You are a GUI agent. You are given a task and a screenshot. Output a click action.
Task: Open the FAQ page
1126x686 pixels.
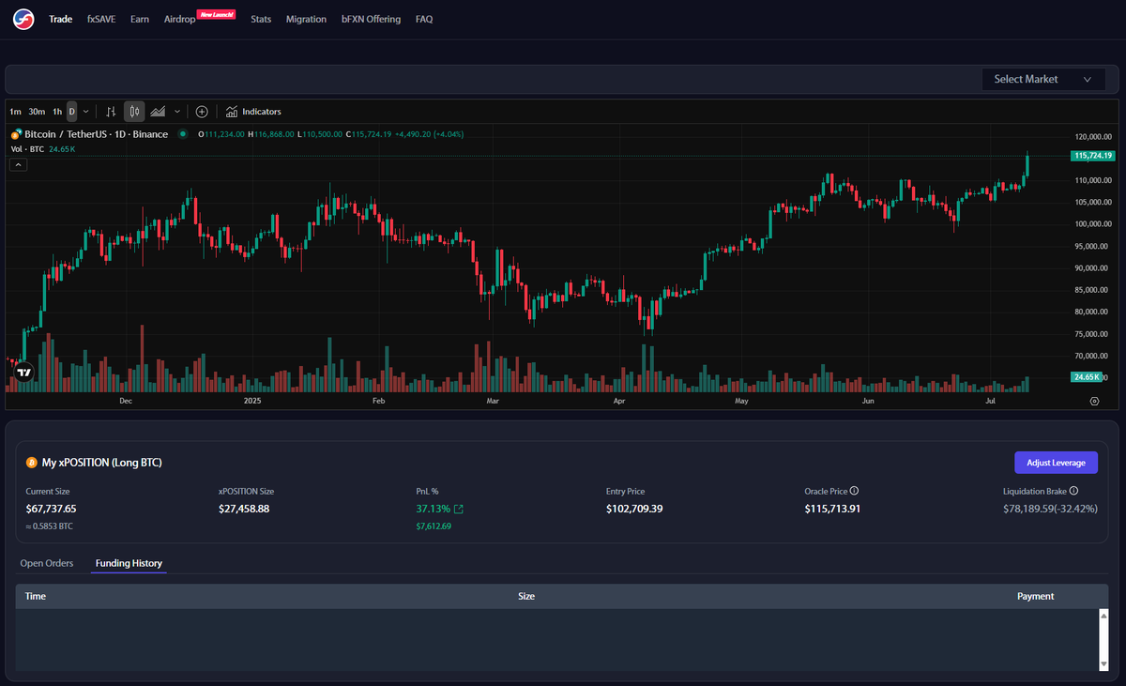[424, 19]
